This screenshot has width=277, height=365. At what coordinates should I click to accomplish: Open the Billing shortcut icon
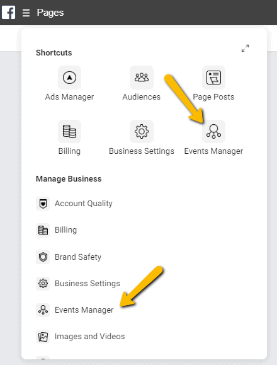[69, 132]
